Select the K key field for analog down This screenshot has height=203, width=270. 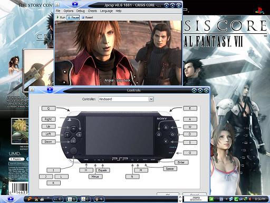point(53,183)
